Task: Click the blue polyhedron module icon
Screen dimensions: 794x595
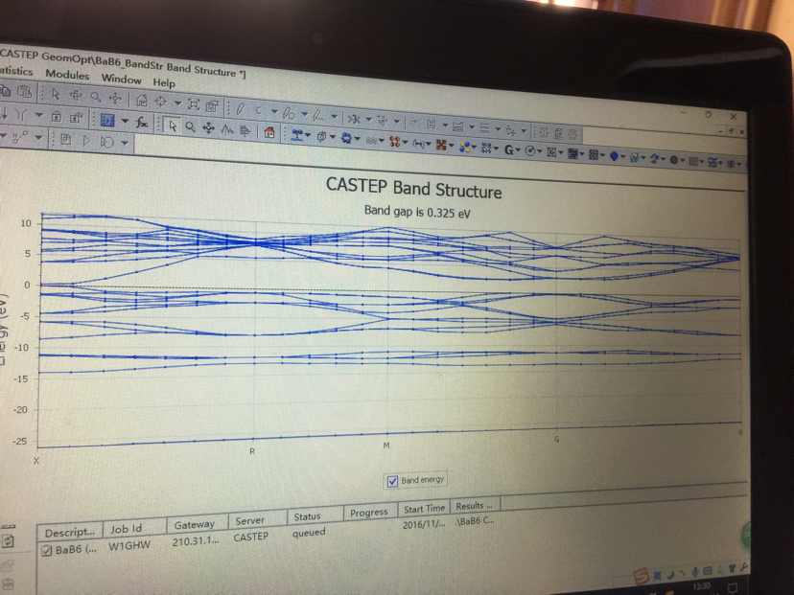Action: pyautogui.click(x=615, y=156)
